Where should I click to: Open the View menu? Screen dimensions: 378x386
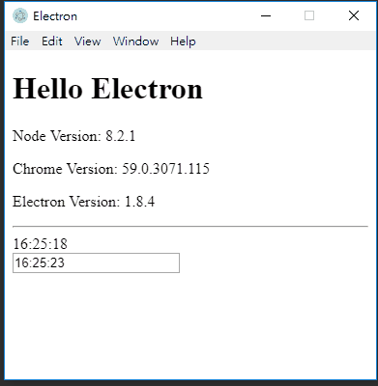click(87, 41)
